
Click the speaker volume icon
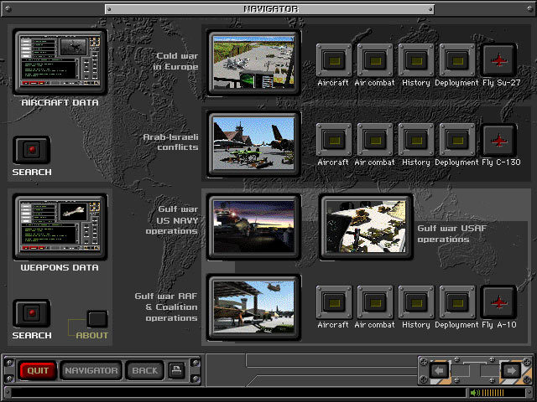pyautogui.click(x=475, y=393)
